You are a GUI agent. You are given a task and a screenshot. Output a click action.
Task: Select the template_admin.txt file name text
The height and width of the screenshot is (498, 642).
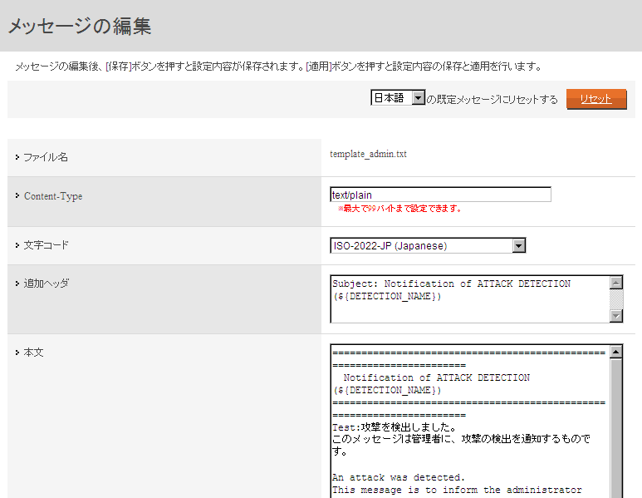click(368, 154)
